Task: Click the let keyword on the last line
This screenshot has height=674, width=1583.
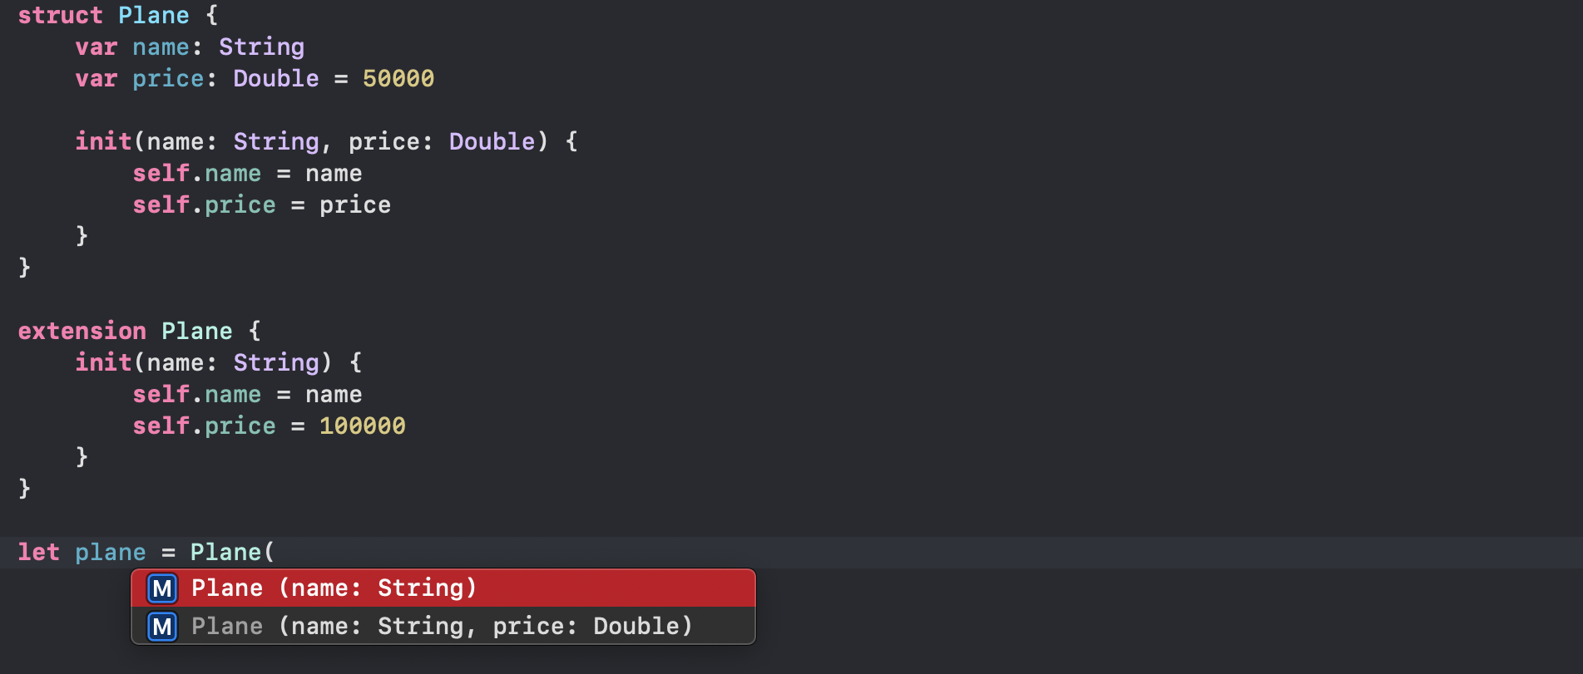Action: [38, 552]
